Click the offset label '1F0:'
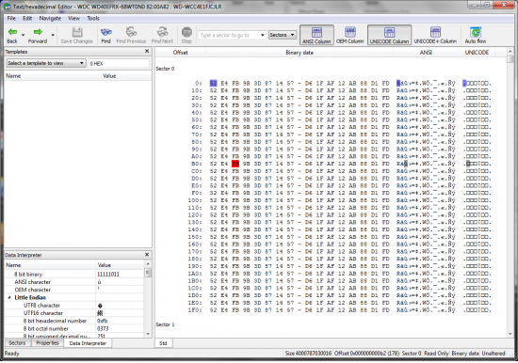This screenshot has width=518, height=363. click(195, 310)
